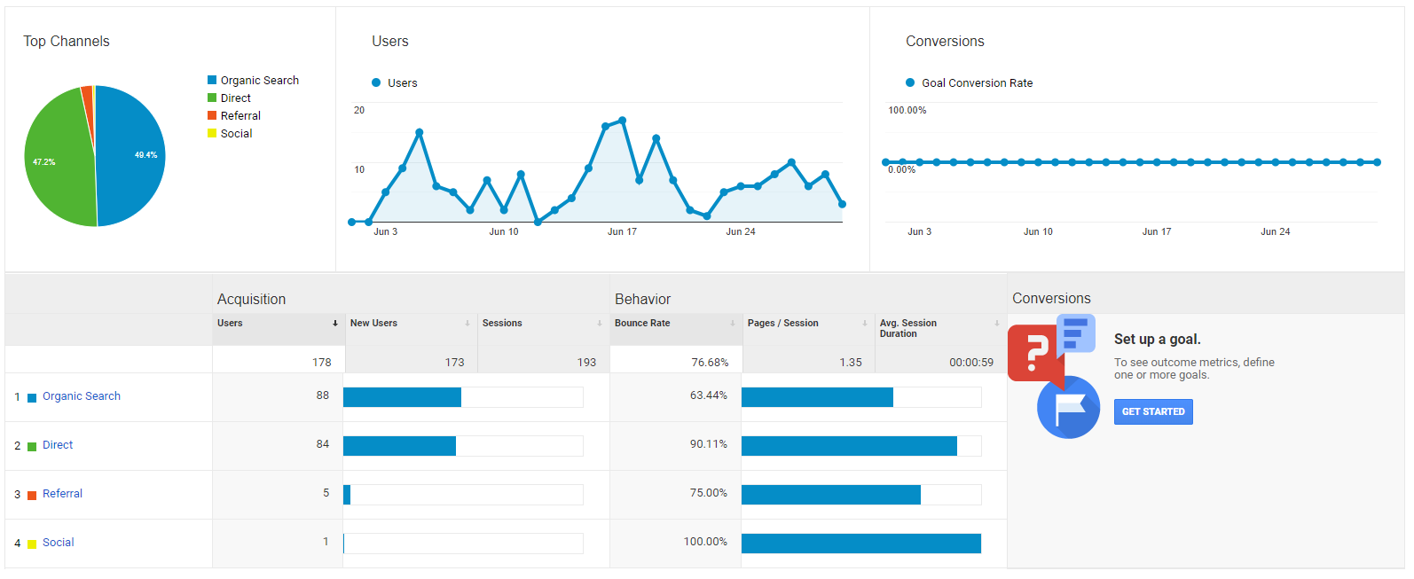The image size is (1414, 579).
Task: Sort by New Users column arrow
Action: [467, 324]
